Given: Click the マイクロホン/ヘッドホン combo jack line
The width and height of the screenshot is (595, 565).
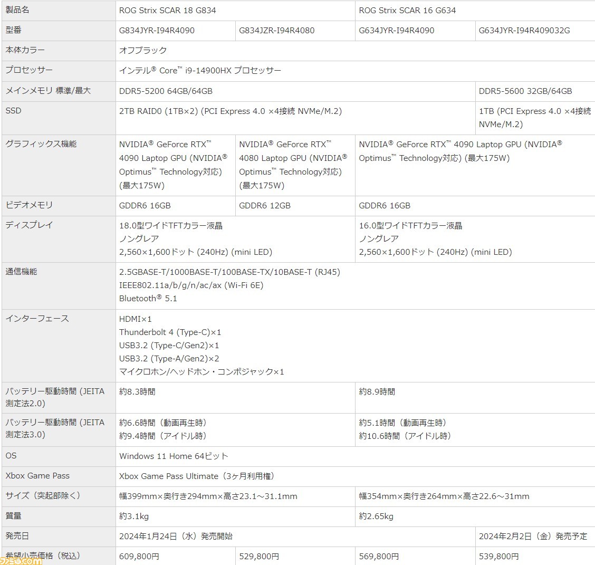Looking at the screenshot, I should [201, 372].
